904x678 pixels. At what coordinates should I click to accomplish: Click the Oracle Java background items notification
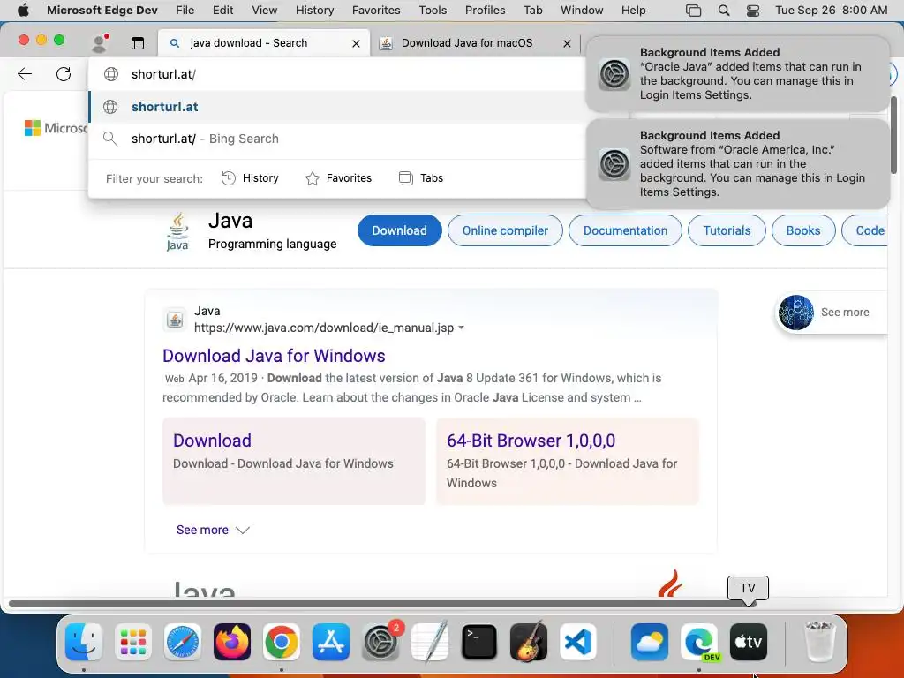[x=738, y=74]
